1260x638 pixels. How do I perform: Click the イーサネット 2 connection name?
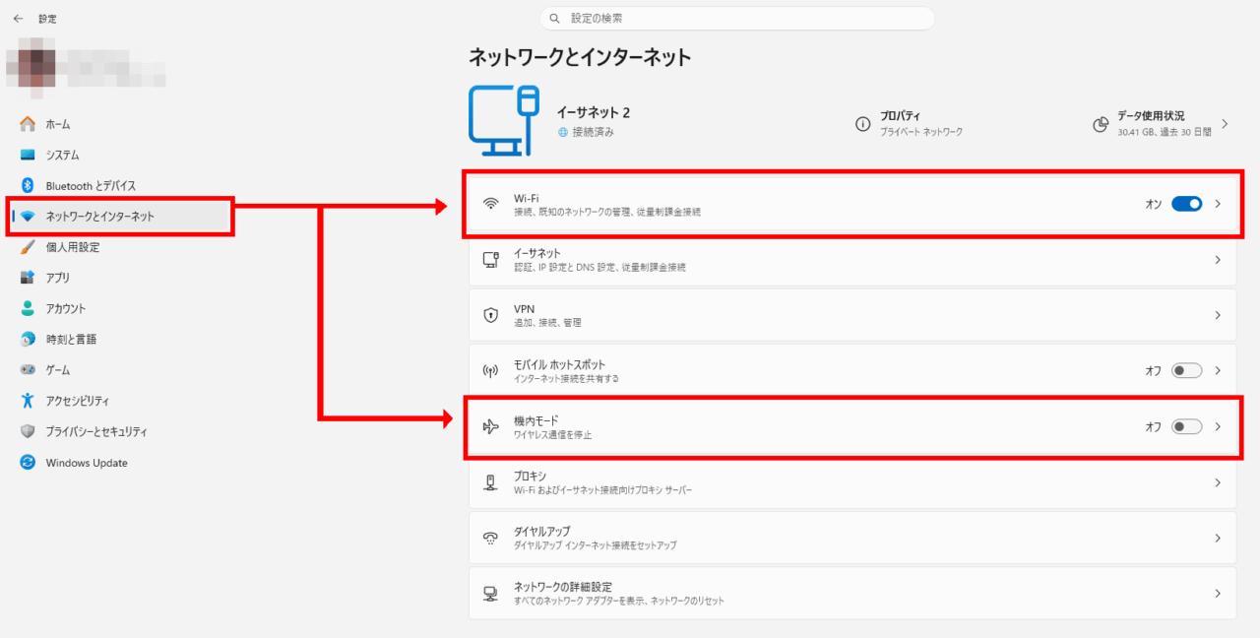(593, 113)
